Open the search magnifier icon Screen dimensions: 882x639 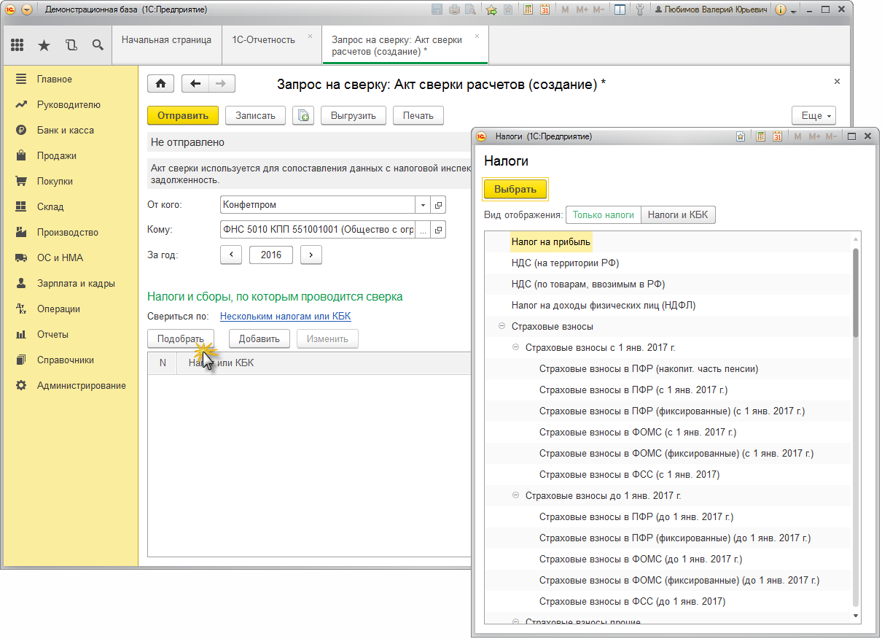tap(98, 45)
